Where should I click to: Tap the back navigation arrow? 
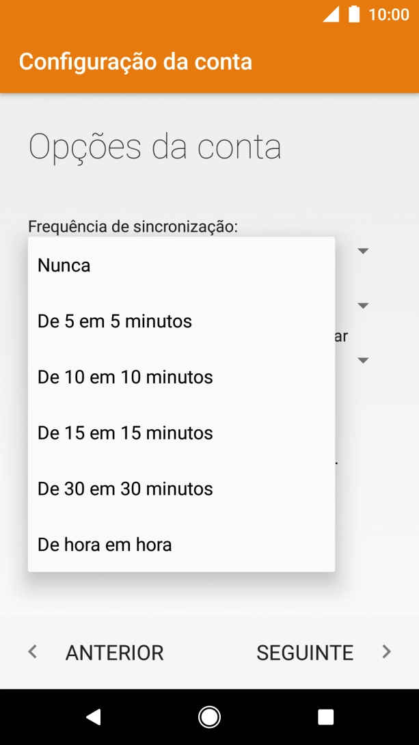(92, 716)
